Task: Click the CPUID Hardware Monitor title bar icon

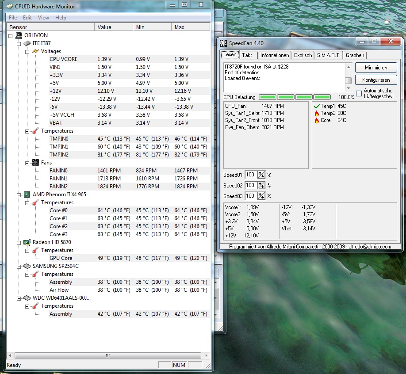Action: pos(10,7)
